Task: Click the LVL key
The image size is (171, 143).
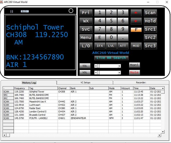Action: pos(111,46)
